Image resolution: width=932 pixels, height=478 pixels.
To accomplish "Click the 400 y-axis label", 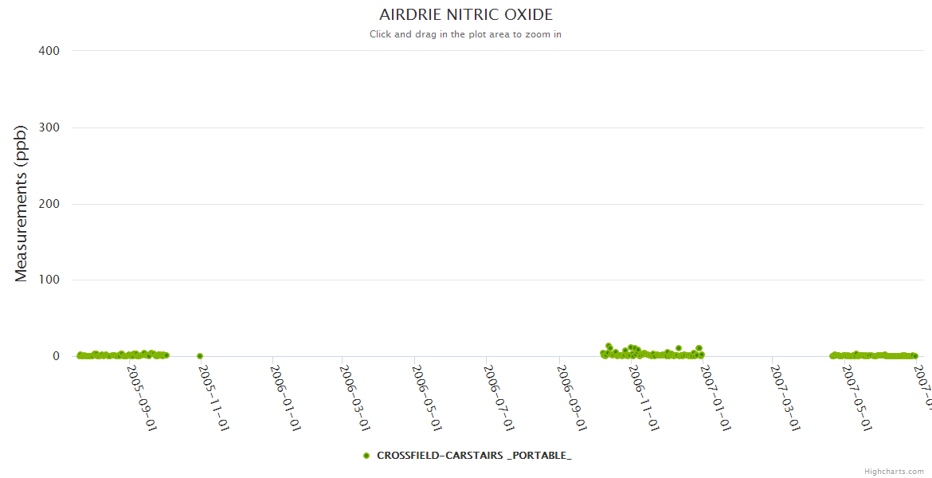I will pyautogui.click(x=49, y=51).
